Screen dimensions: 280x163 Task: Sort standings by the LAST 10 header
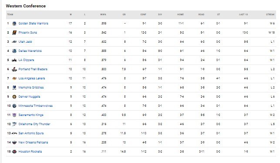click(x=243, y=14)
